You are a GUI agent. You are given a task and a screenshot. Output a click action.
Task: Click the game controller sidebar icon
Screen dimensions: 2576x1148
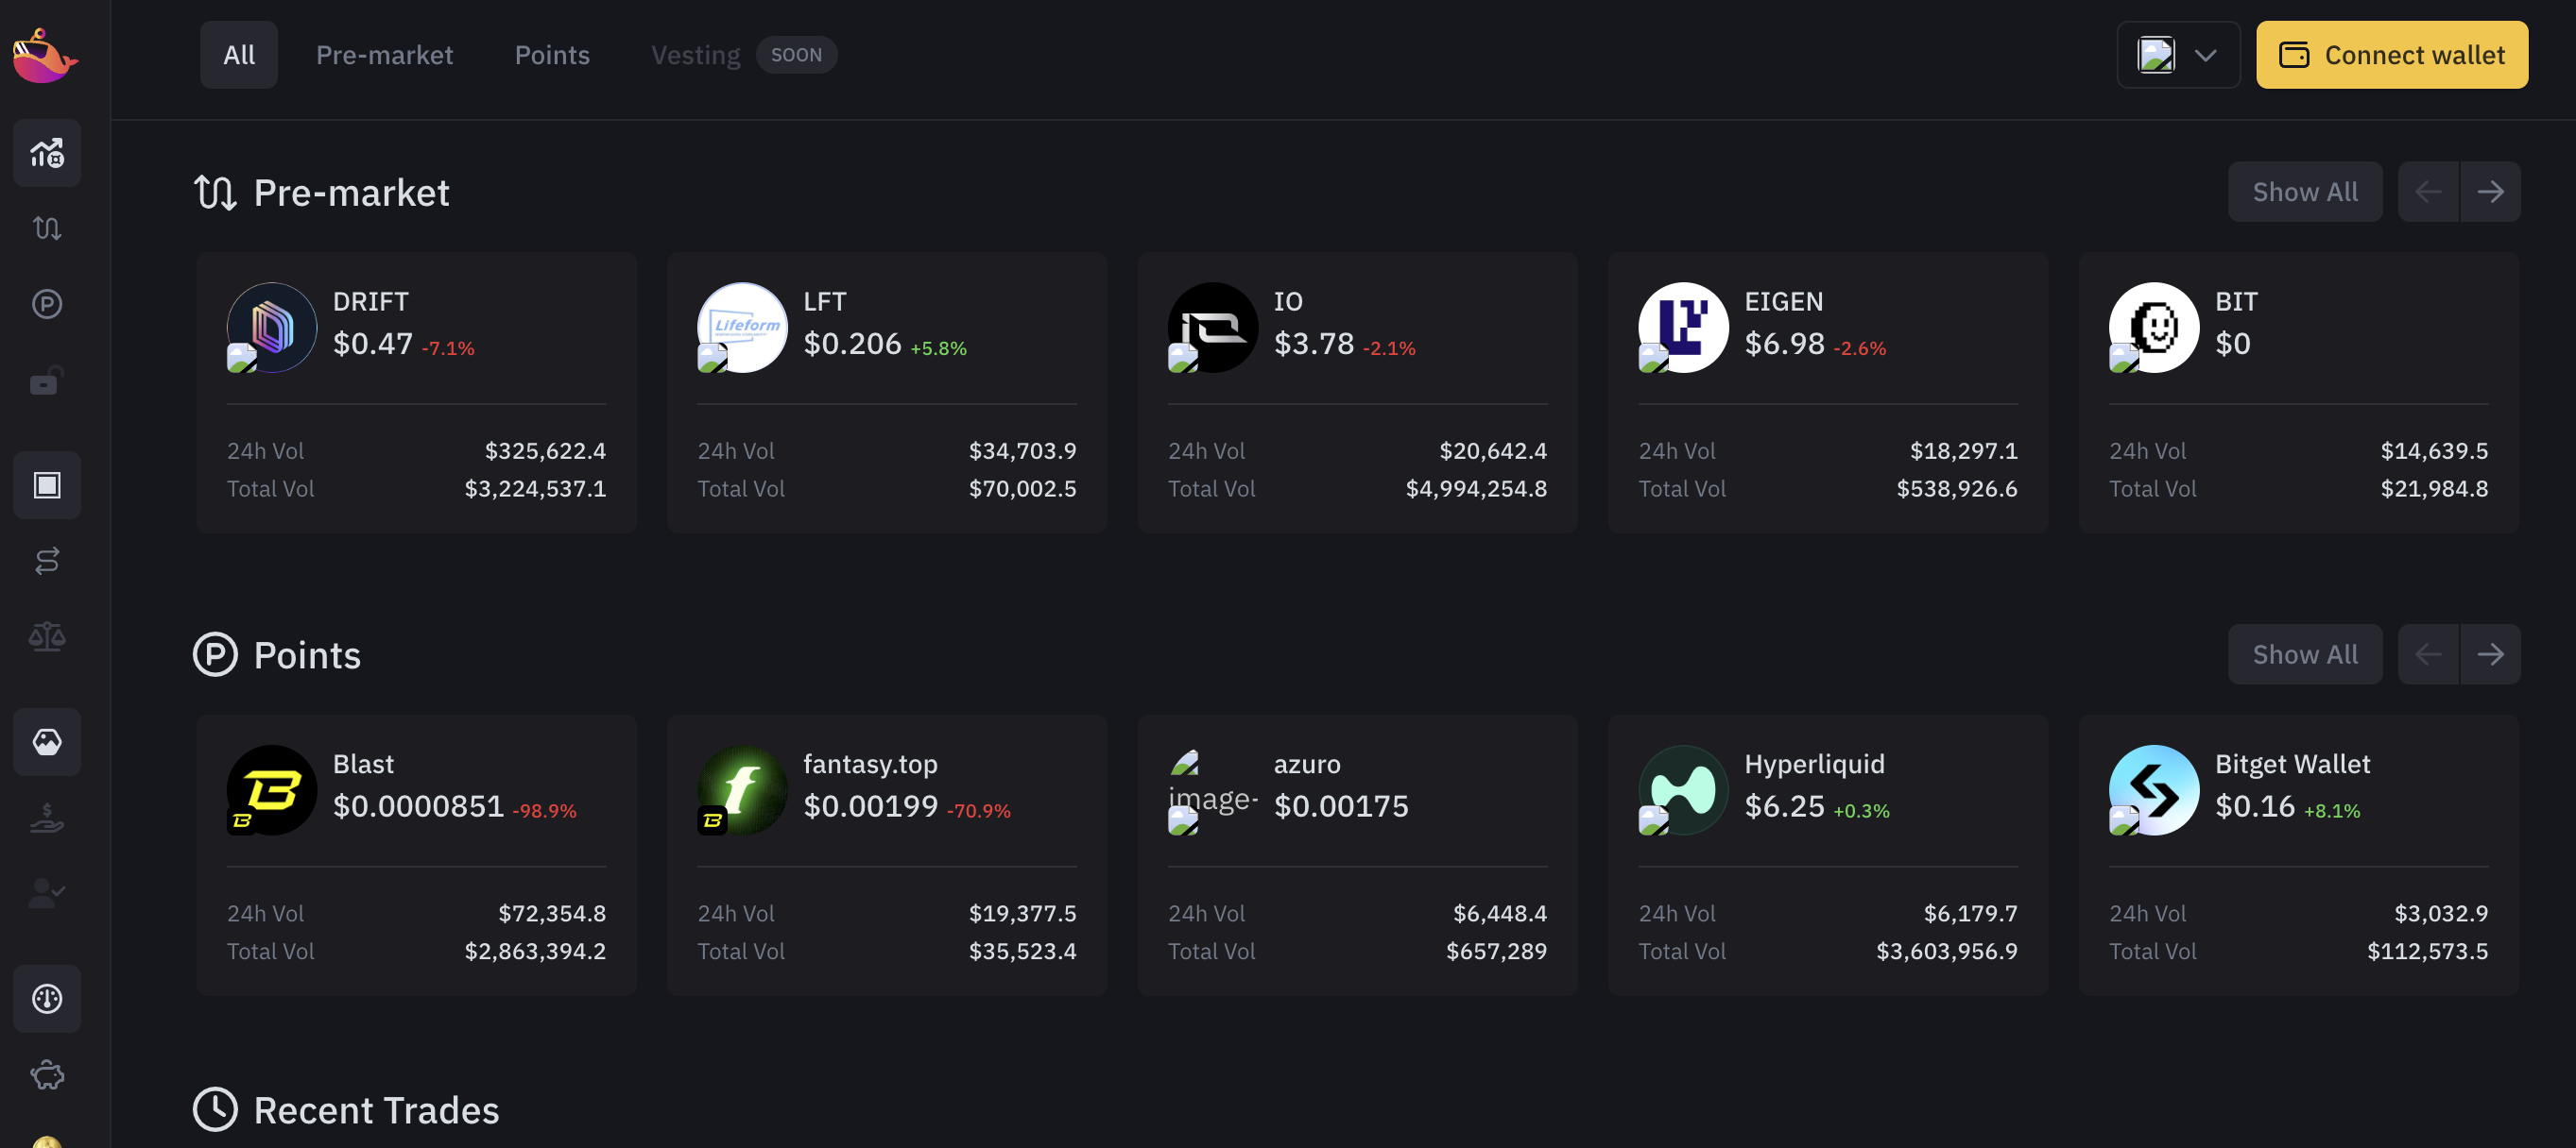47,741
